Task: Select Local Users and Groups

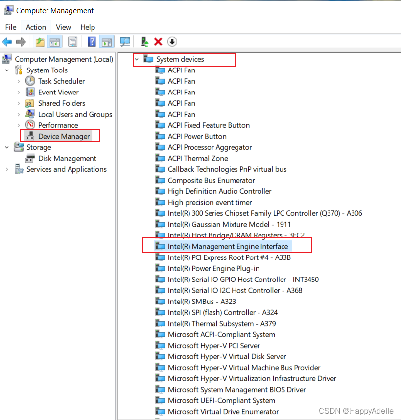Action: (x=75, y=114)
